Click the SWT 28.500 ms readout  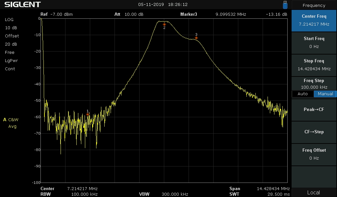[259, 194]
